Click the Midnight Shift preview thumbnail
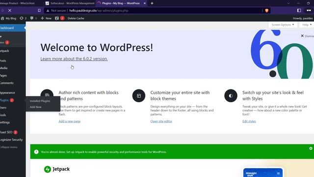The height and width of the screenshot is (177, 314). coord(263,173)
